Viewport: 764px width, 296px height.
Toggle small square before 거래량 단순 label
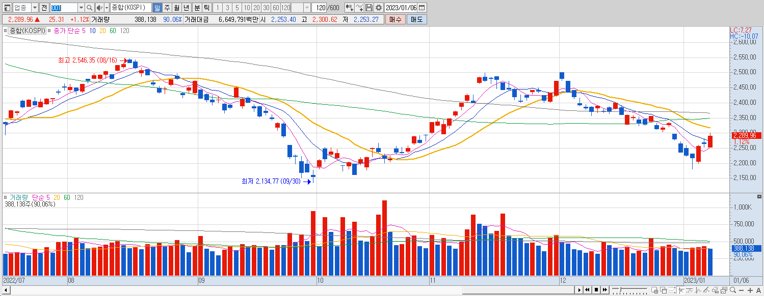click(x=5, y=197)
